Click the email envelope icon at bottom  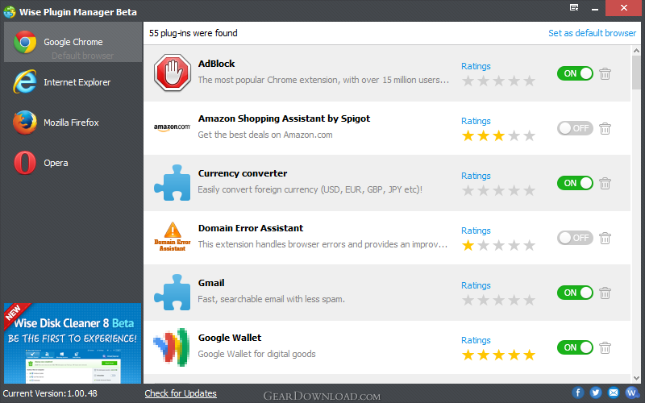[x=614, y=393]
